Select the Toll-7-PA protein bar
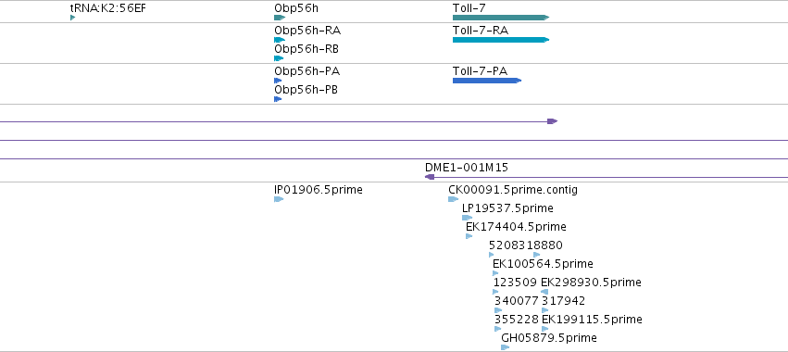 (x=487, y=81)
